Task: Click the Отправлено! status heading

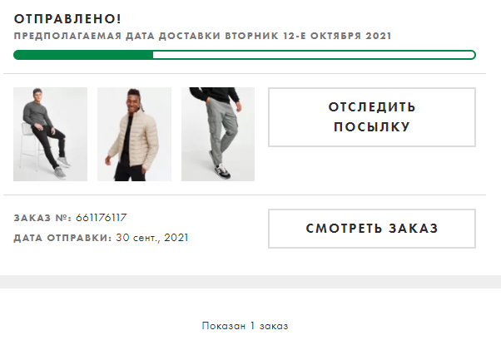Action: pos(67,19)
